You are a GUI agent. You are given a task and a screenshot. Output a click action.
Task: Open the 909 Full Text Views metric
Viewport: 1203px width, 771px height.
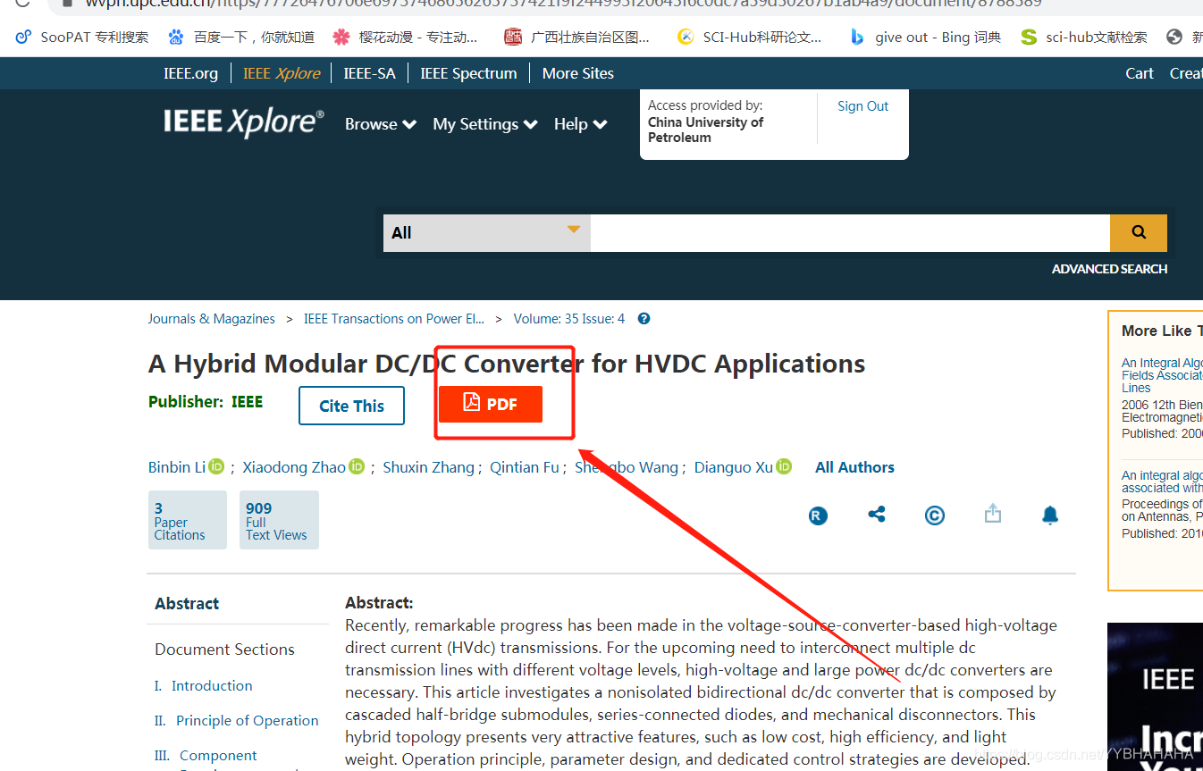279,520
